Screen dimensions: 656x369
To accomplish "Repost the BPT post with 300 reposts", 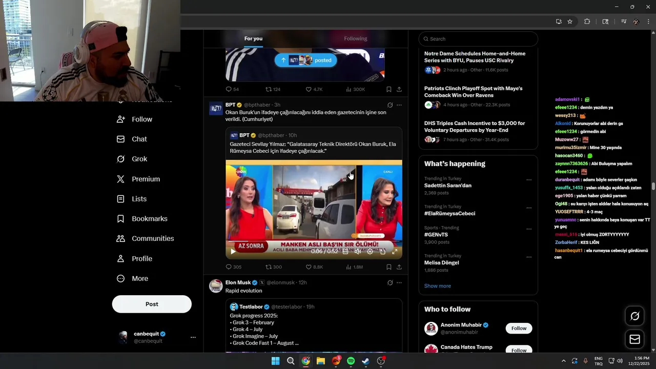I will pyautogui.click(x=274, y=267).
